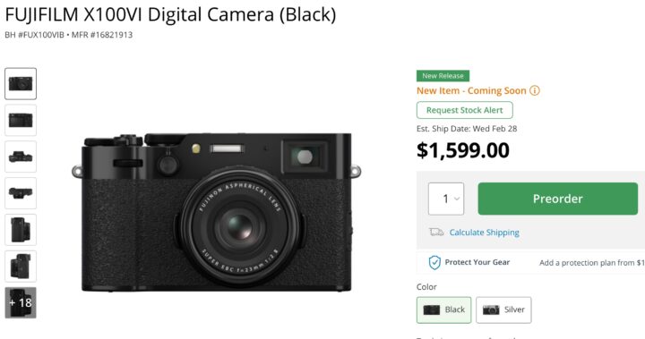This screenshot has width=645, height=339.
Task: Click the Request Stock Alert button
Action: click(x=464, y=110)
